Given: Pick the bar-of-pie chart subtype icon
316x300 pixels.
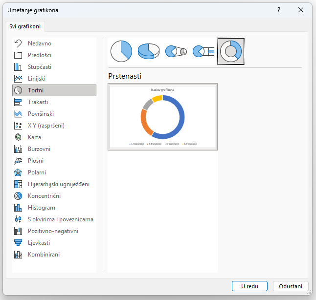Looking at the screenshot, I should tap(203, 51).
